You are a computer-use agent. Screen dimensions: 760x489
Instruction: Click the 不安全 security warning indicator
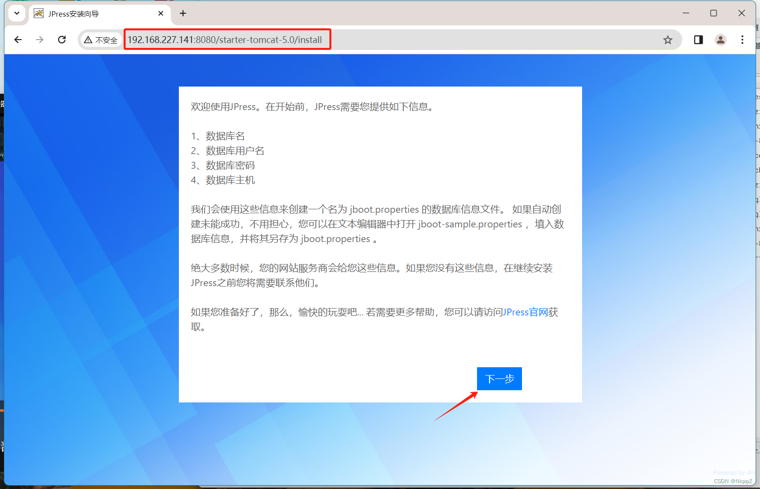101,40
